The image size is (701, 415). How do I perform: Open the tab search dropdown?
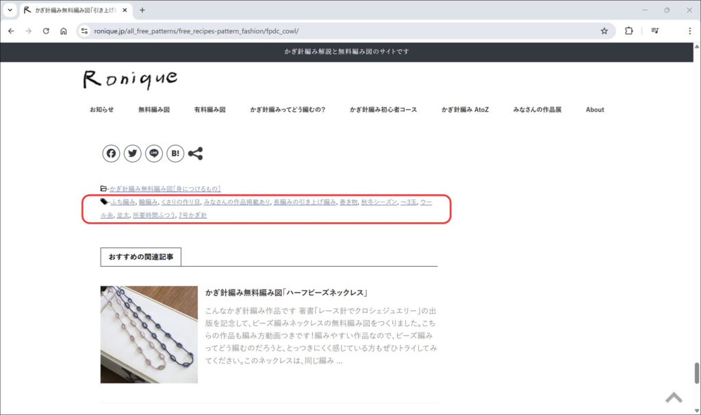click(x=10, y=10)
